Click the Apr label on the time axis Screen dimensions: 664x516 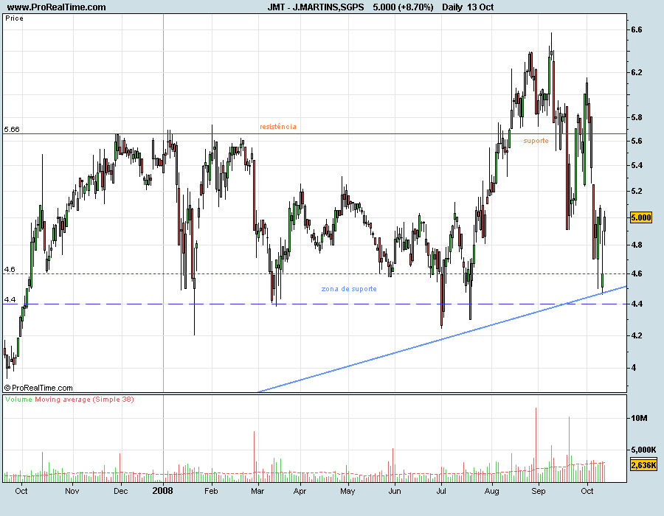tap(300, 491)
